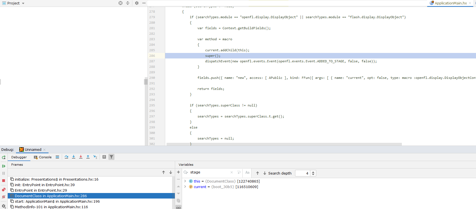The width and height of the screenshot is (476, 209).
Task: Click the Step Into icon
Action: coord(74,157)
